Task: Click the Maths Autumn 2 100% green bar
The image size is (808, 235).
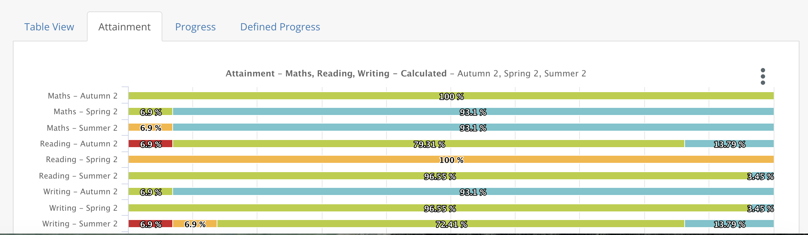Action: (451, 96)
